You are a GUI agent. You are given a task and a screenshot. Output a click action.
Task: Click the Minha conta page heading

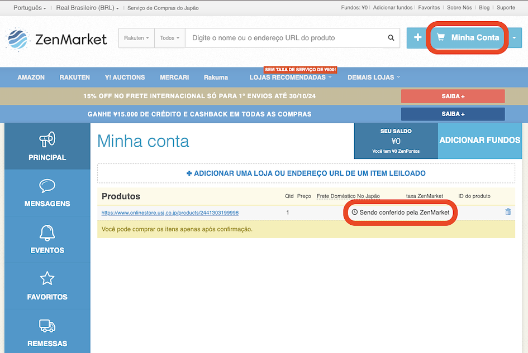point(143,141)
